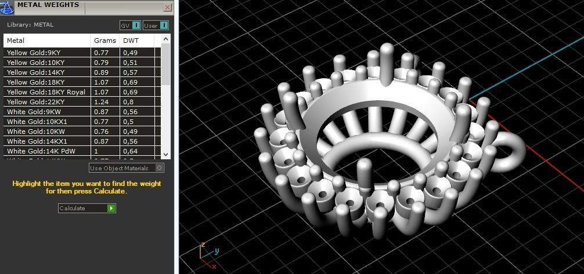Screen dimensions: 584x274
Task: Select the Yellow Gold:10KY row
Action: [x=82, y=62]
